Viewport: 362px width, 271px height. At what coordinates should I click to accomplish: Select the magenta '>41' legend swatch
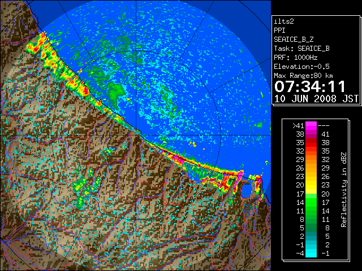tap(311, 125)
